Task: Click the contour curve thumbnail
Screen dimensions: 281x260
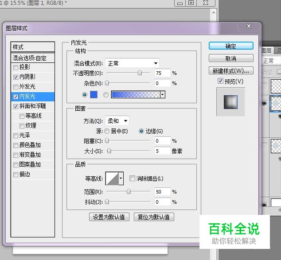Action: point(112,179)
